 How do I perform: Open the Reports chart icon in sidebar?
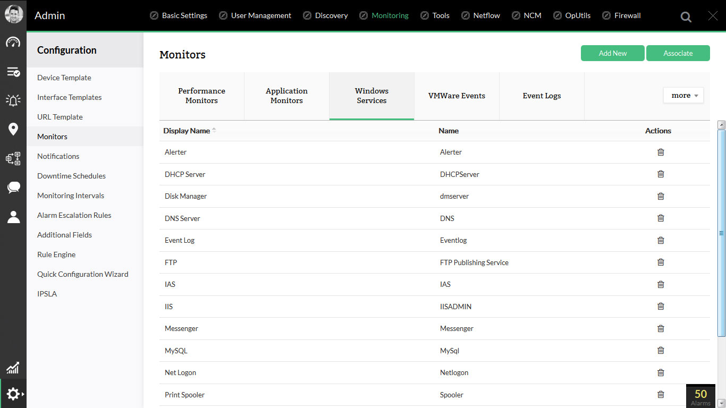point(13,367)
